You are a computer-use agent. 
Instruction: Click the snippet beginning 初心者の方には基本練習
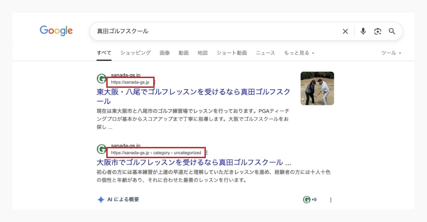click(213, 176)
